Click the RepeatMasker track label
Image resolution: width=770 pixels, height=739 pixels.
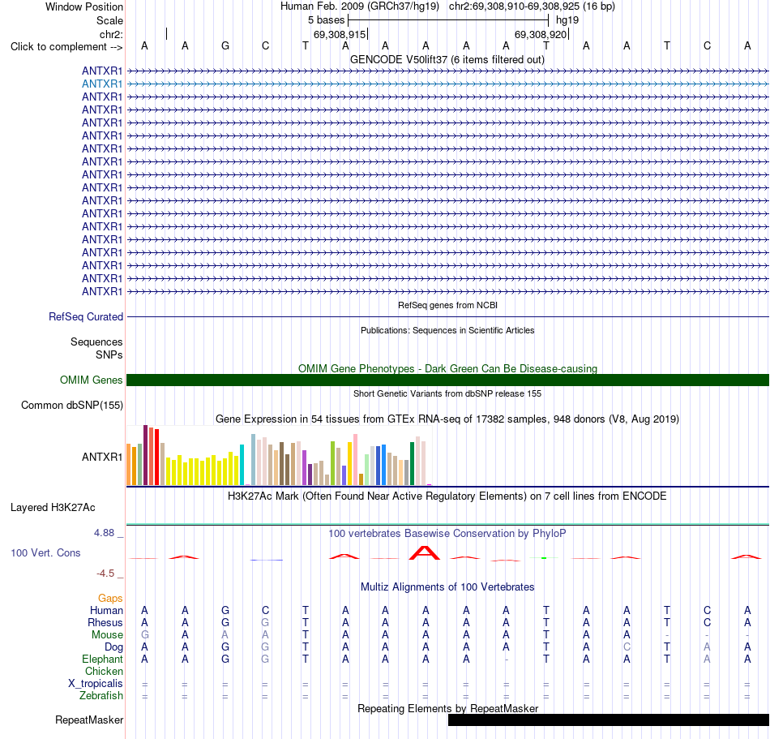[x=89, y=720]
